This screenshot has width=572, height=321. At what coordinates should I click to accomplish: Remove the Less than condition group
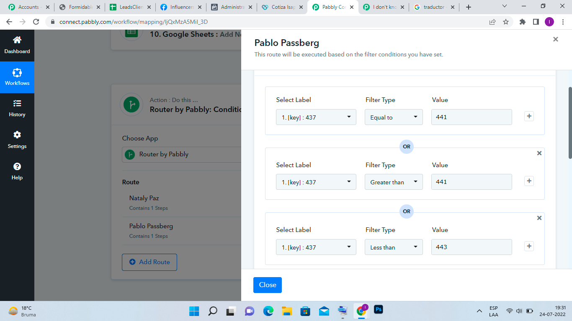(539, 218)
